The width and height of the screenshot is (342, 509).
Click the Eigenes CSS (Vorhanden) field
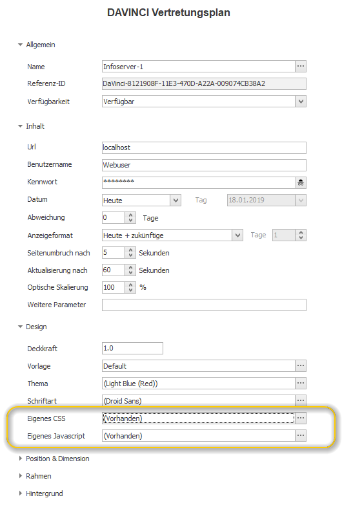point(199,418)
